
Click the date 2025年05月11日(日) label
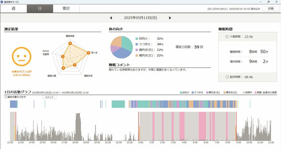pos(140,18)
